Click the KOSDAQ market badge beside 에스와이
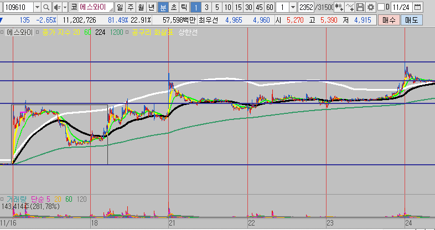This screenshot has width=435, height=230. click(x=74, y=7)
